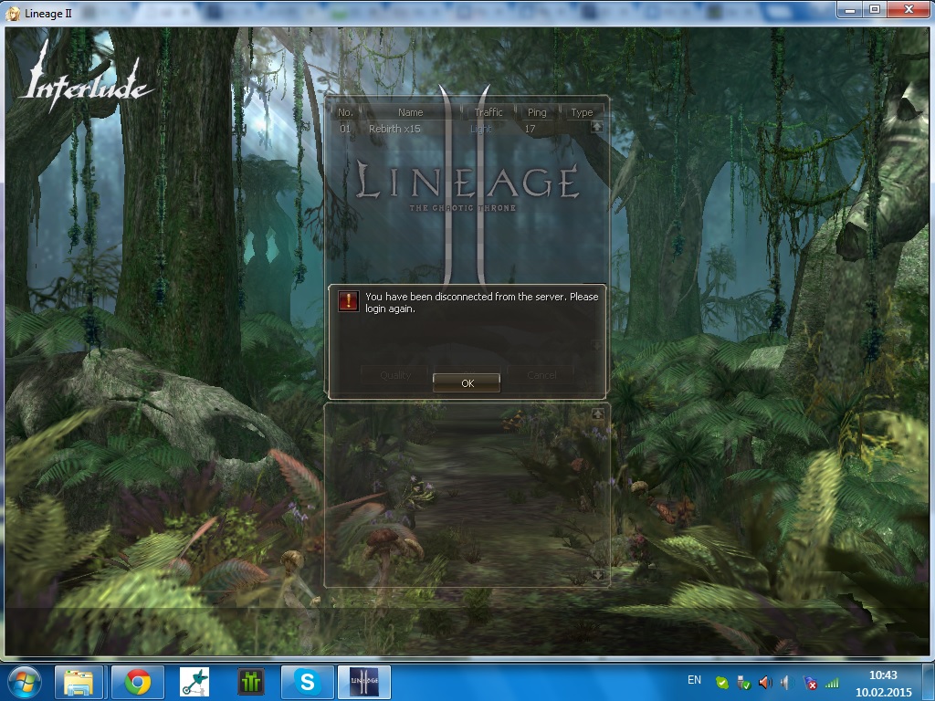Click the dimmed Cancel button

(x=541, y=375)
